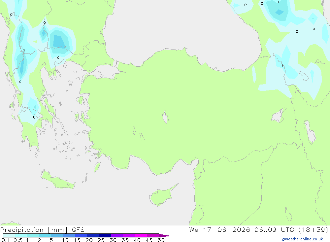Click the above-50 arrow tip of legend
The width and height of the screenshot is (330, 242).
(x=165, y=236)
